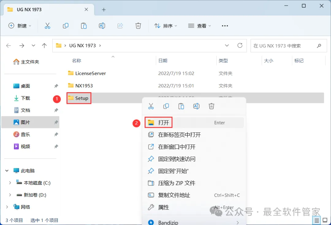The height and width of the screenshot is (225, 331).
Task: Unpin 音乐 from quick access
Action: point(56,135)
